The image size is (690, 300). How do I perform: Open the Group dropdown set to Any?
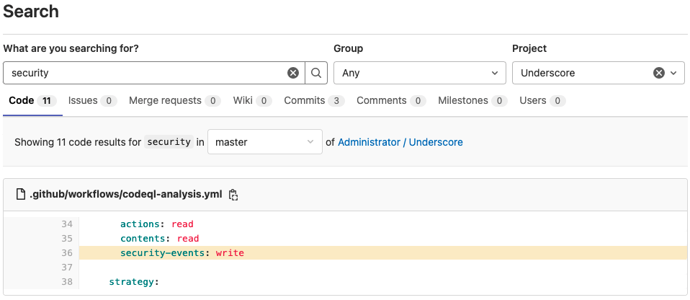420,73
